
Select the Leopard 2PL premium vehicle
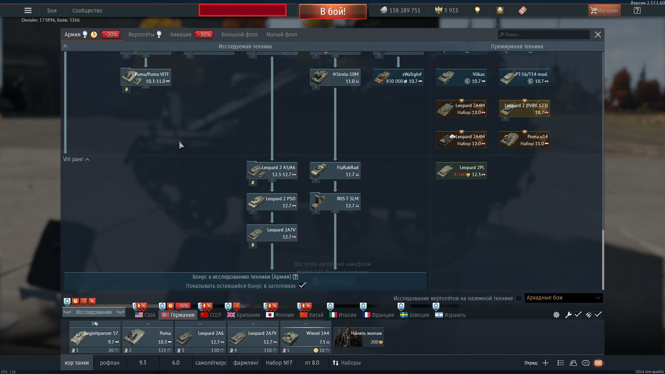(461, 171)
